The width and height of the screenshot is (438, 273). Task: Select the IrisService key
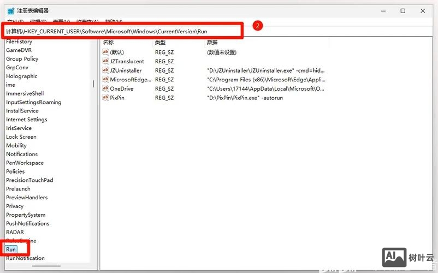tap(19, 128)
